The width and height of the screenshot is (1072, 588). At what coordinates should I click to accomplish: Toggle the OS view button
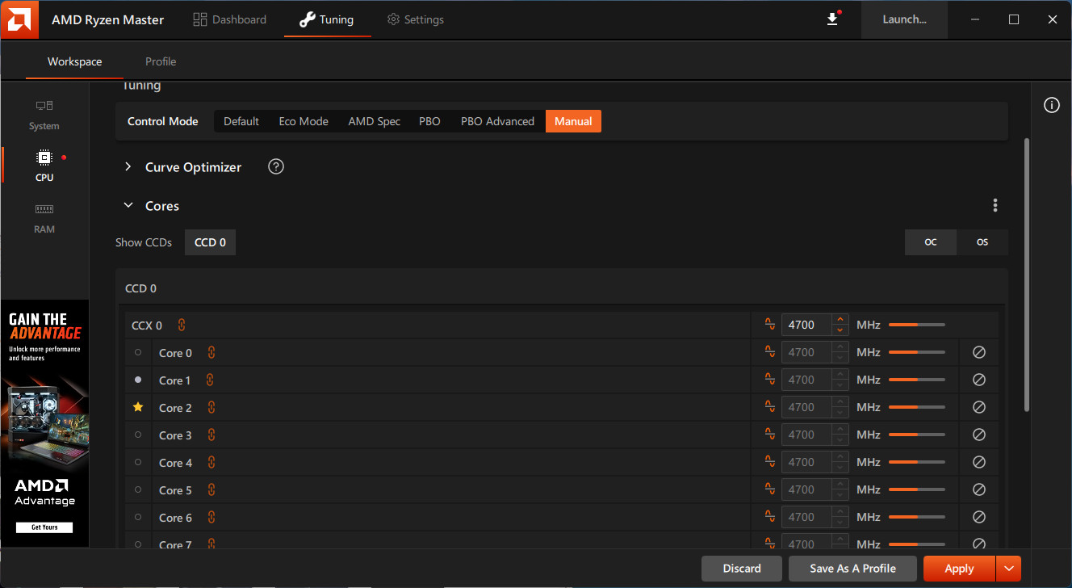pos(982,242)
